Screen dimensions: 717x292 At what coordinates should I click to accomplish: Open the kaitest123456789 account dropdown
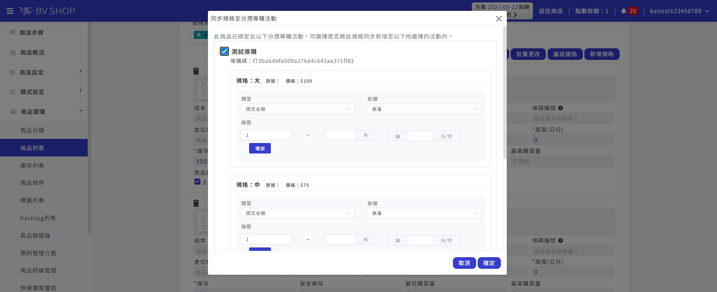click(680, 11)
